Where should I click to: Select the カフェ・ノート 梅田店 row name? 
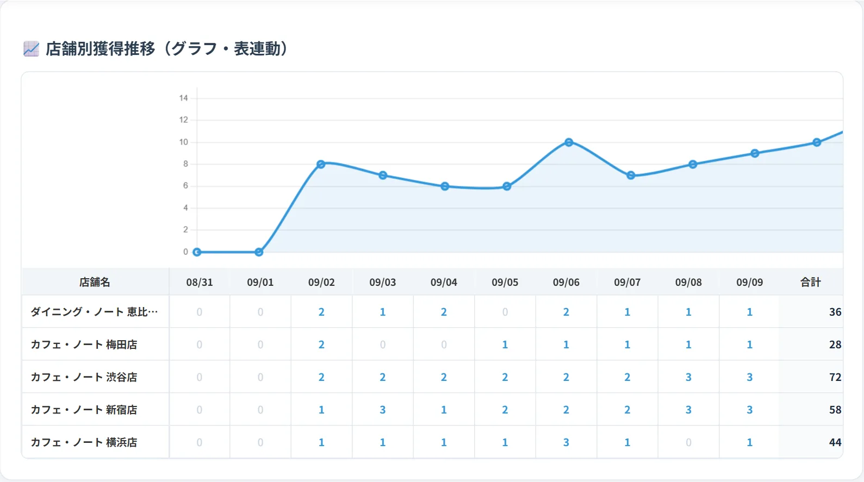click(x=84, y=345)
